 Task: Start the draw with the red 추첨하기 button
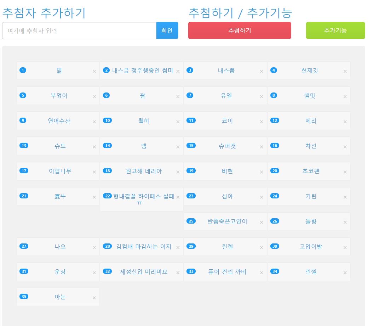click(x=240, y=30)
